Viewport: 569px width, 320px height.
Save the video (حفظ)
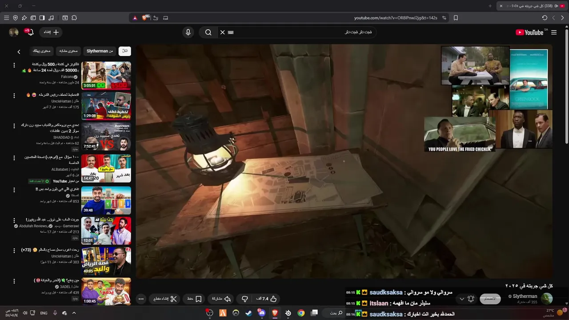[195, 299]
